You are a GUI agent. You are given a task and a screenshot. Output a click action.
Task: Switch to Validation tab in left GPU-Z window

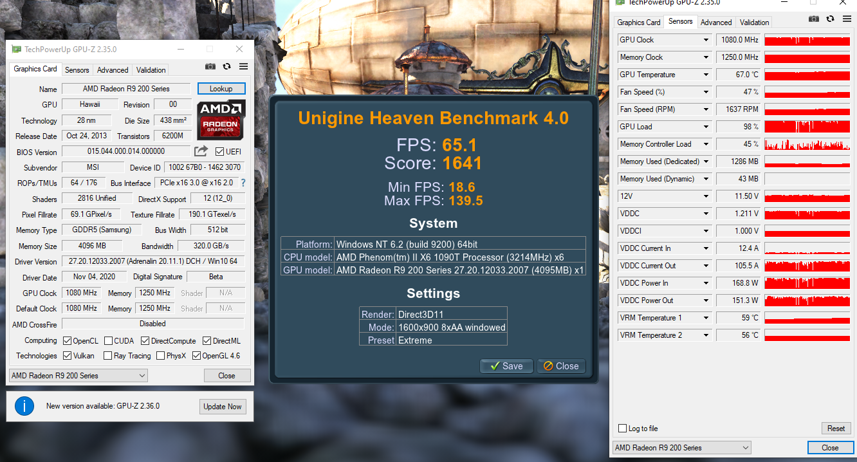pos(151,69)
